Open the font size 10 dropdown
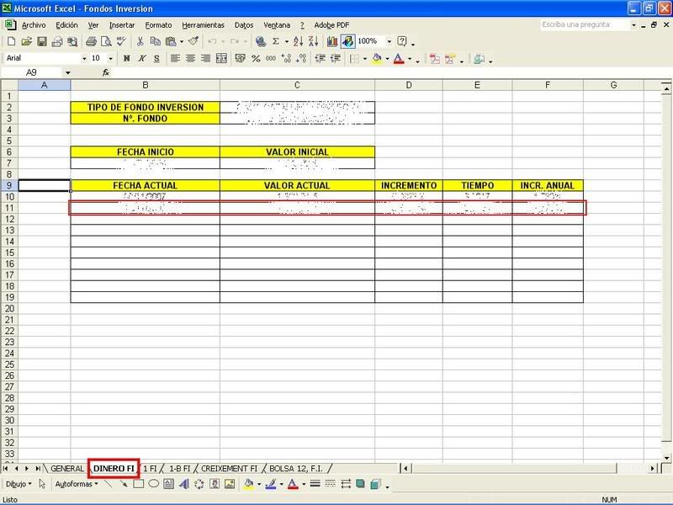This screenshot has width=673, height=505. (x=111, y=58)
